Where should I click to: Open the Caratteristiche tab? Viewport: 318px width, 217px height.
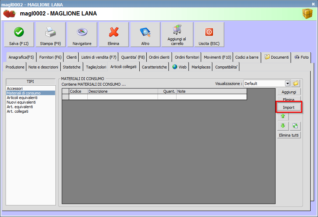pyautogui.click(x=154, y=67)
